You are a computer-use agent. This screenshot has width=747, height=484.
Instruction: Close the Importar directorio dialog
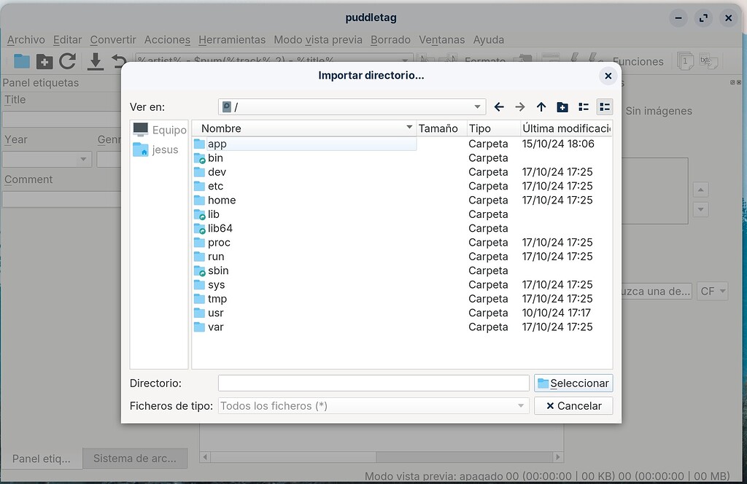[608, 76]
